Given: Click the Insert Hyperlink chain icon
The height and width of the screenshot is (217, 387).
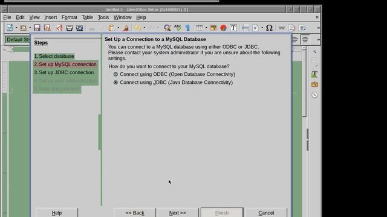Looking at the screenshot, I should 282,28.
